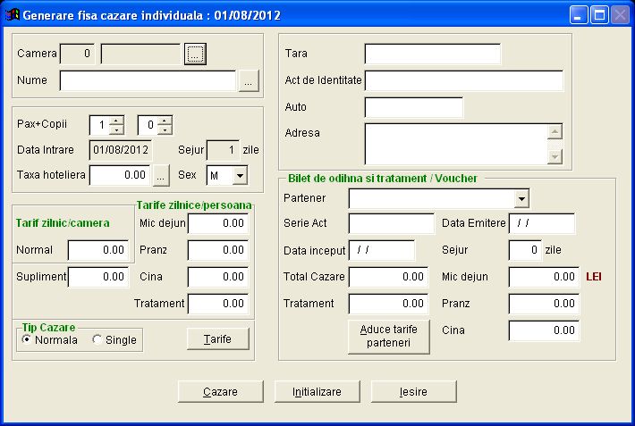
Task: Focus the Pranz field under Tarife zilnice/persoana
Action: pyautogui.click(x=218, y=250)
